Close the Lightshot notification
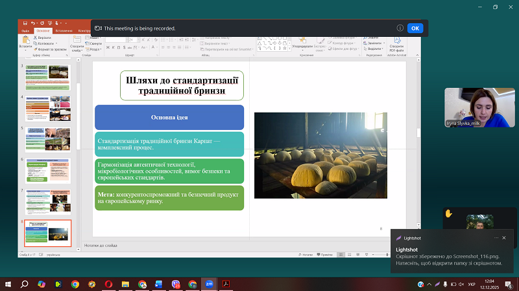 coord(504,238)
